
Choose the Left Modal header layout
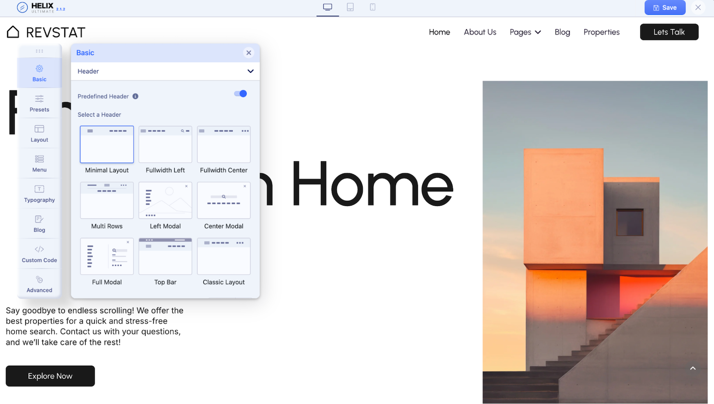pyautogui.click(x=165, y=200)
